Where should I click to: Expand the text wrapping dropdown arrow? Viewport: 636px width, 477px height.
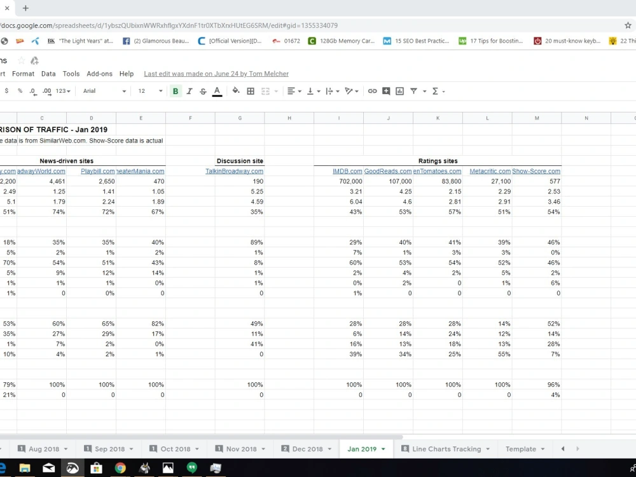point(338,92)
